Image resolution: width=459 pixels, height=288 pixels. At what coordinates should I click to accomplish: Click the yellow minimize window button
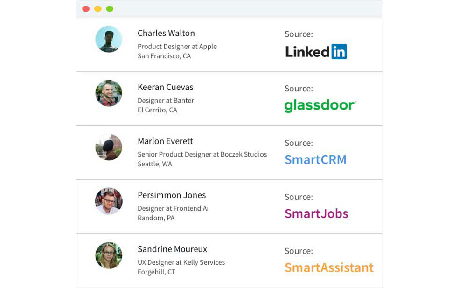point(98,9)
